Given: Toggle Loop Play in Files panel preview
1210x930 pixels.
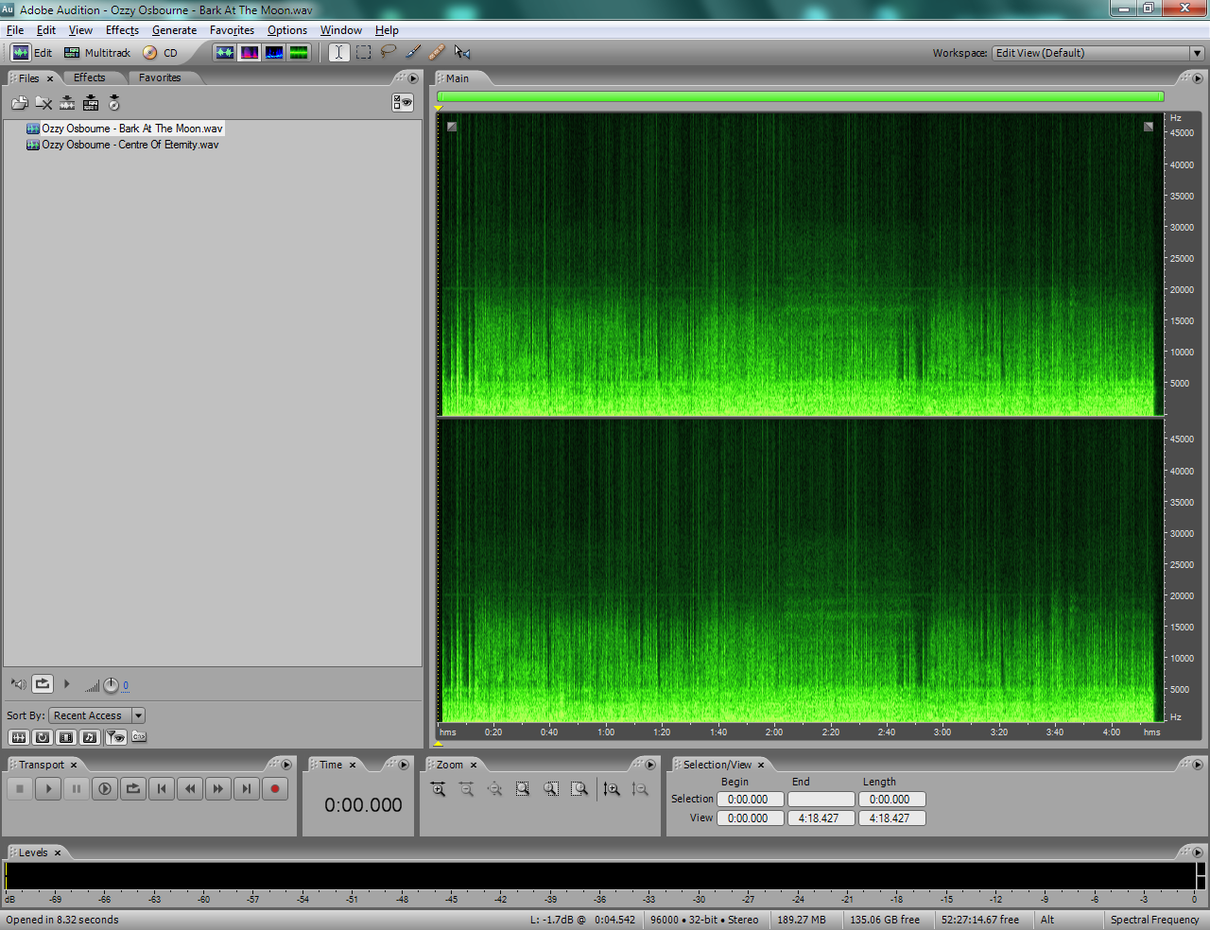Looking at the screenshot, I should (43, 683).
